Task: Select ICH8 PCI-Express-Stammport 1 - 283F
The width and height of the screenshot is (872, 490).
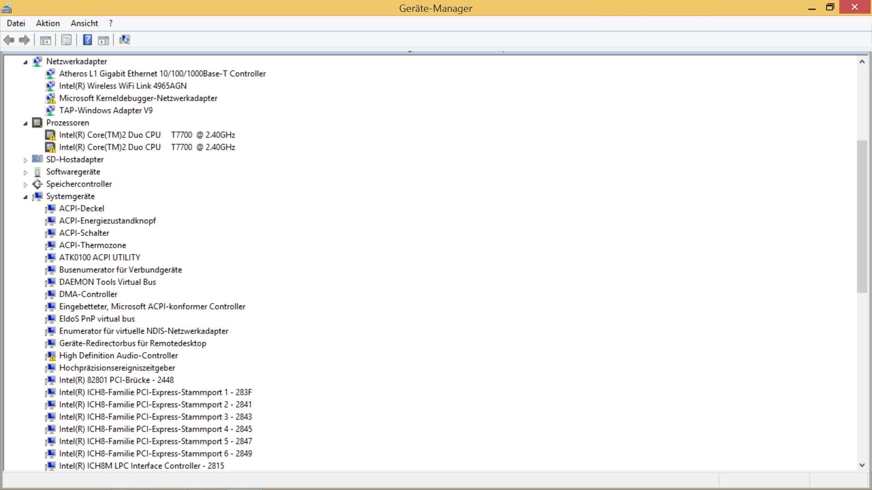Action: coord(155,392)
